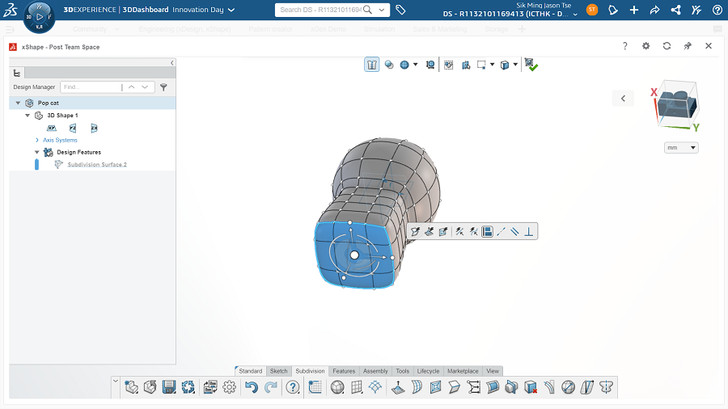
Task: Open the Features tab
Action: (344, 371)
